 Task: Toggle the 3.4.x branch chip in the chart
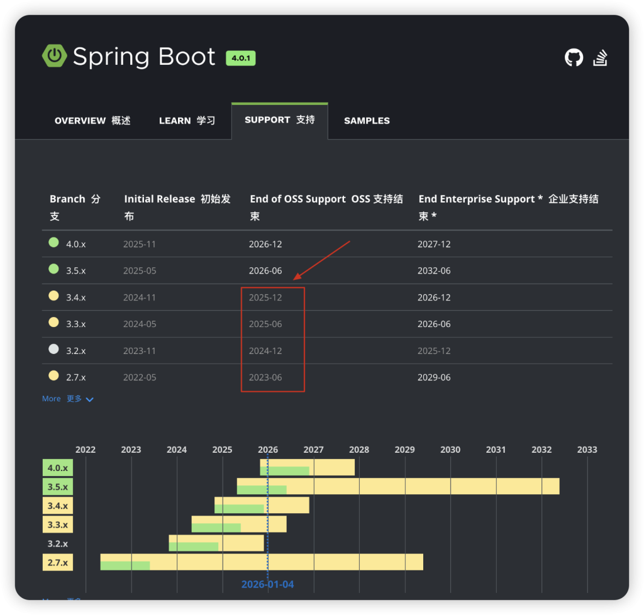(57, 505)
